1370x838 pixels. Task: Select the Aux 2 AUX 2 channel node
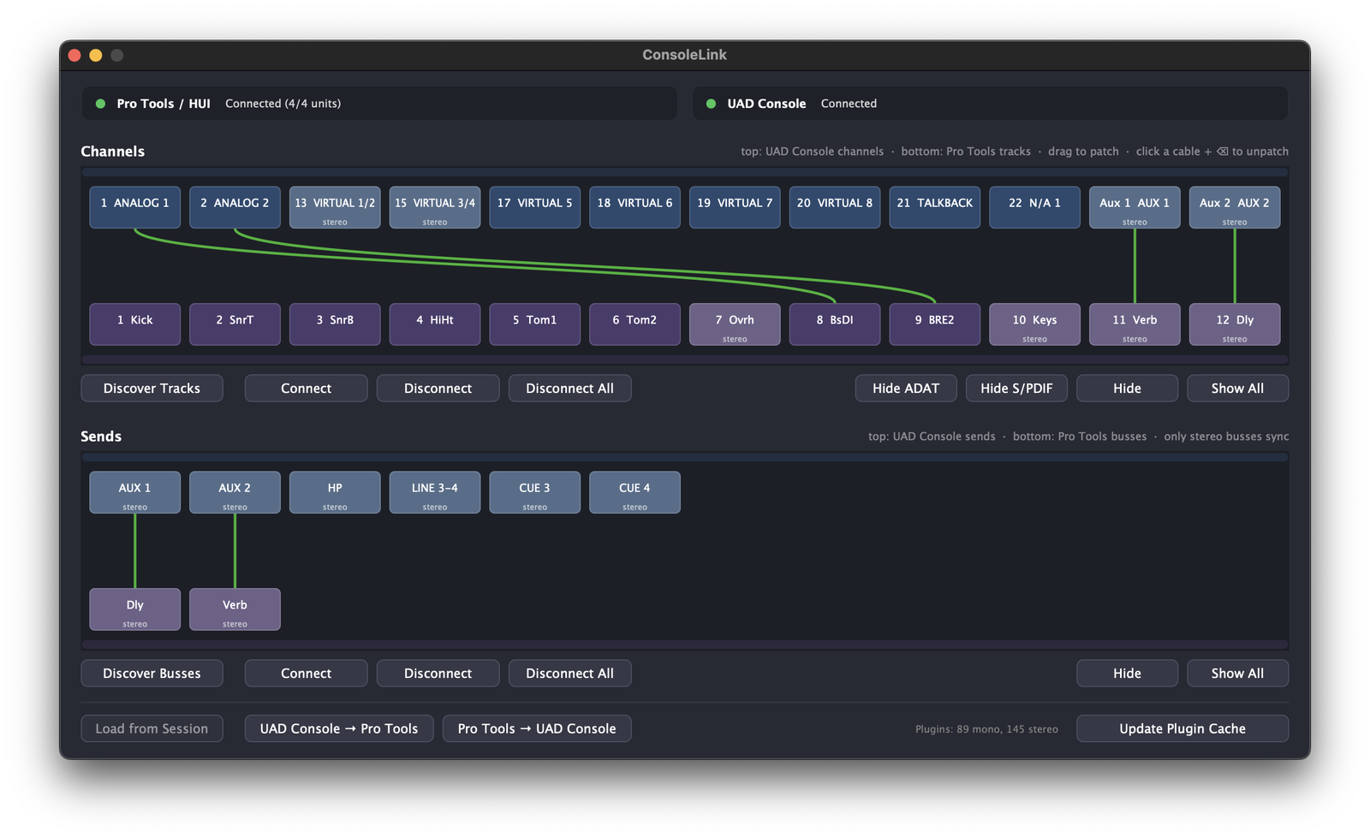click(x=1235, y=207)
